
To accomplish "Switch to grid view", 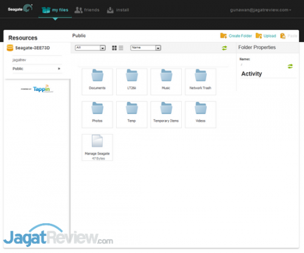I will (x=114, y=48).
